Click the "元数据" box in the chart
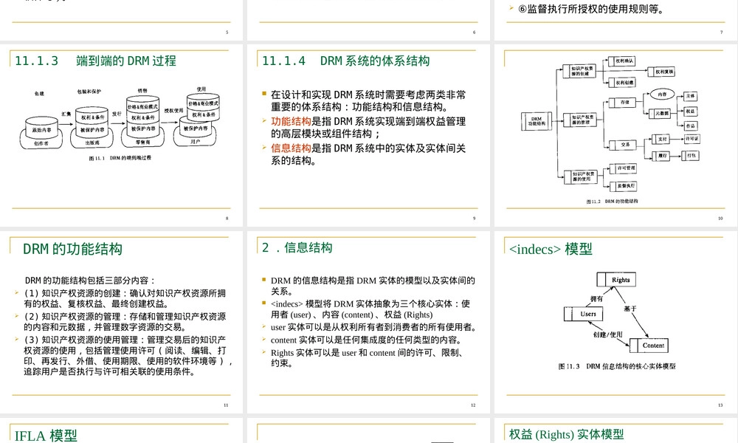738x443 pixels. click(x=660, y=114)
